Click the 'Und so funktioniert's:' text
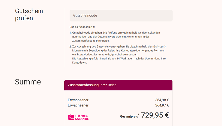This screenshot has height=126, width=222. [x=82, y=27]
